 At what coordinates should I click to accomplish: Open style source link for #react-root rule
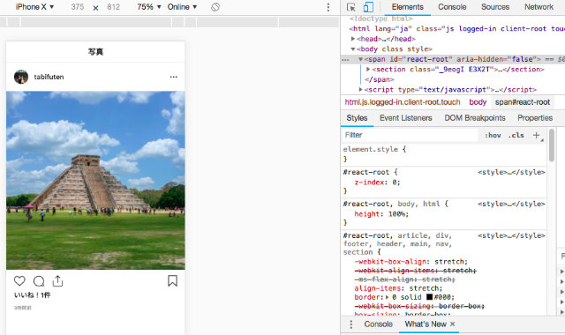(x=511, y=172)
